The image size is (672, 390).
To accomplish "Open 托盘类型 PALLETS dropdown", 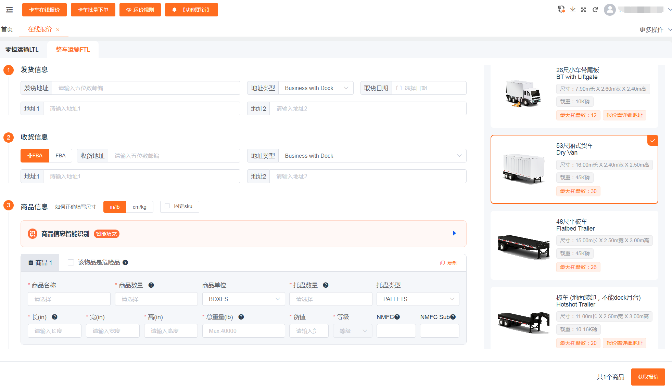I will click(418, 299).
